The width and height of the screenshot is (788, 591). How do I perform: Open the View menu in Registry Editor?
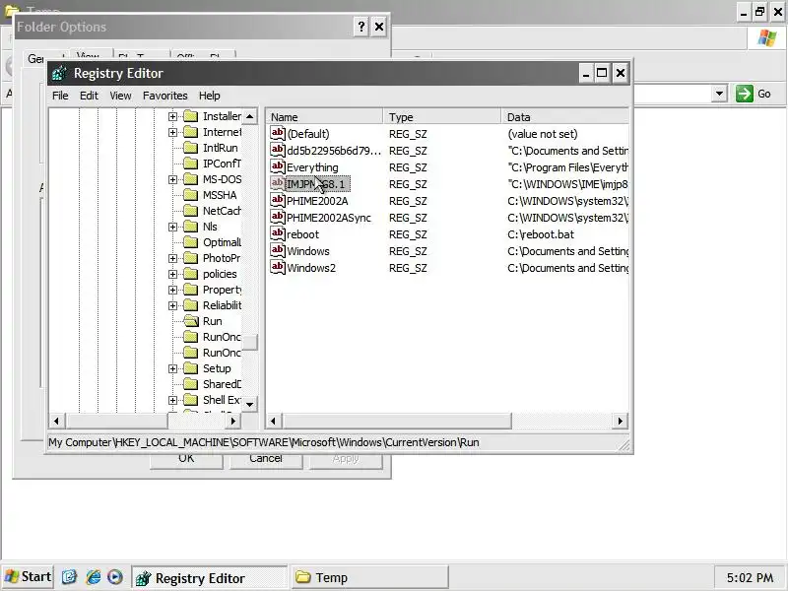pos(120,96)
